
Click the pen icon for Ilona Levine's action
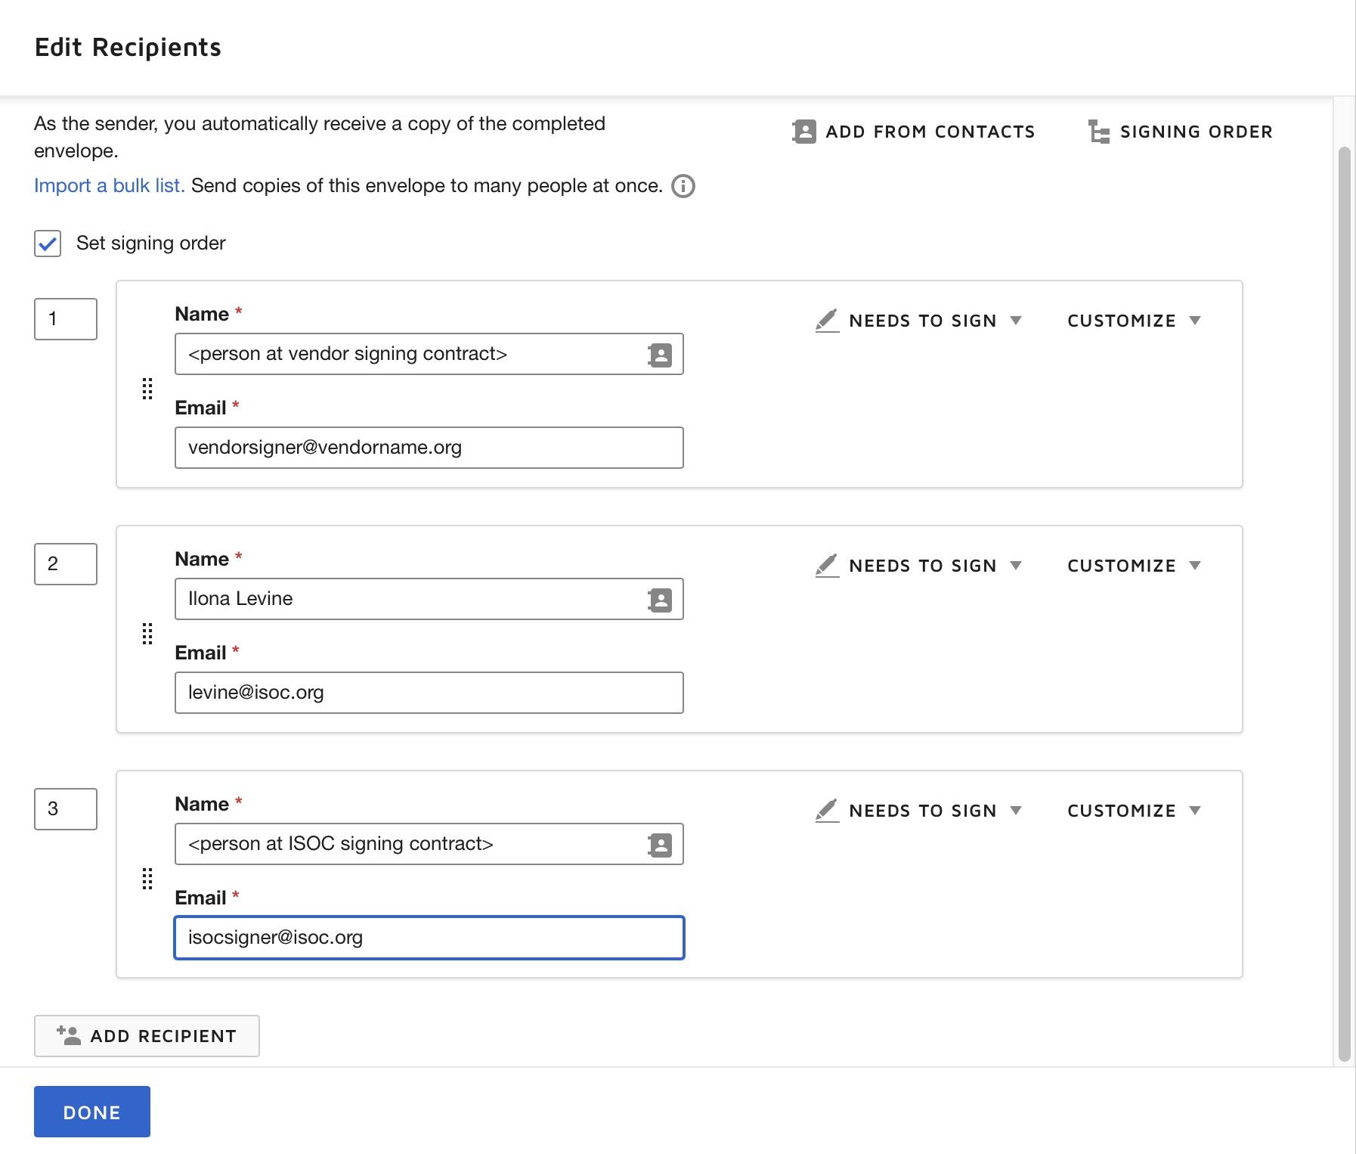coord(827,566)
